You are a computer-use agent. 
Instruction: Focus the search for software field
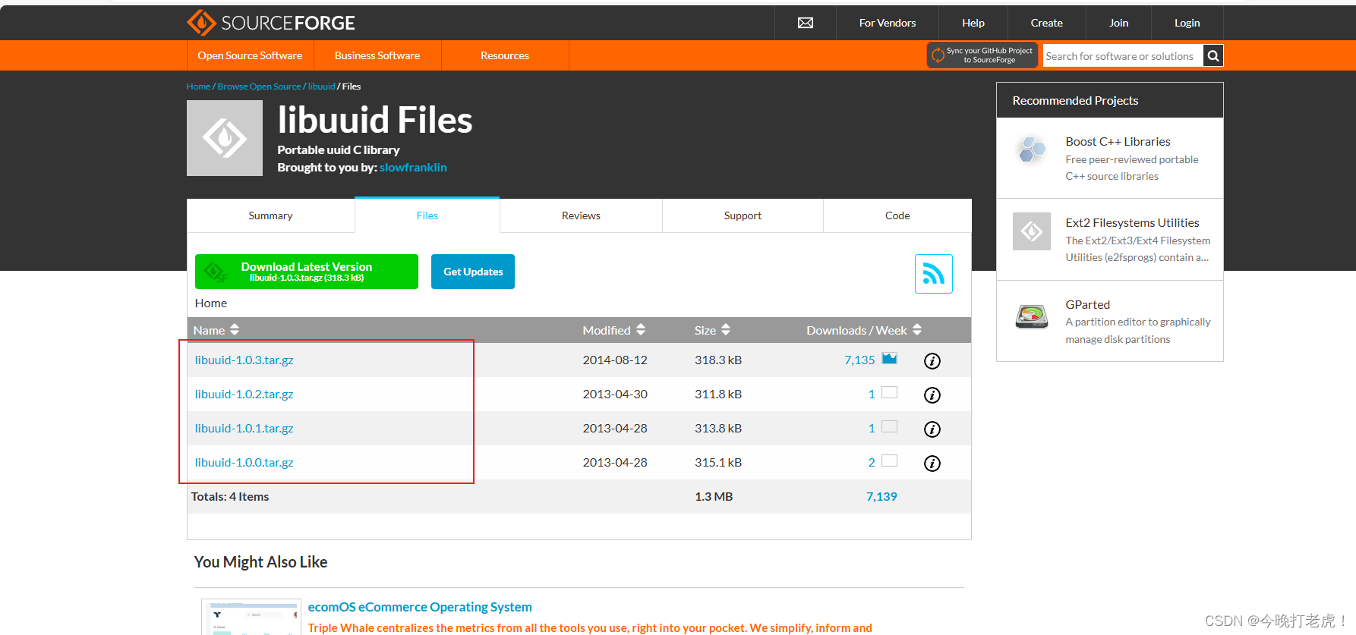1123,55
